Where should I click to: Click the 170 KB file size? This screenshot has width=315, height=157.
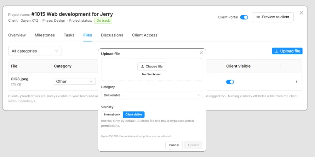pyautogui.click(x=16, y=84)
